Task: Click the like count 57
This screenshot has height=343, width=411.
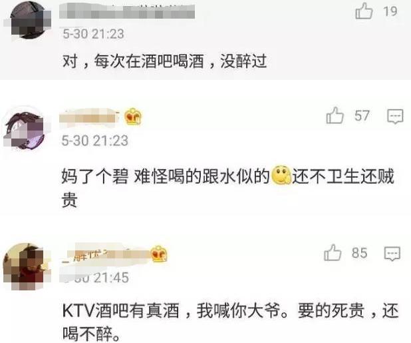Action: coord(362,116)
